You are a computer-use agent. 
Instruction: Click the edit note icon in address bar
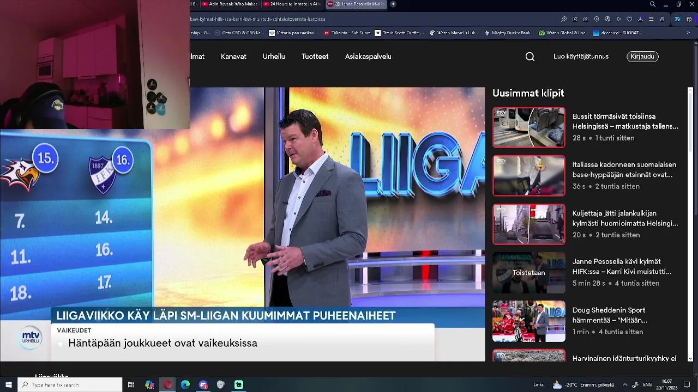(x=575, y=19)
